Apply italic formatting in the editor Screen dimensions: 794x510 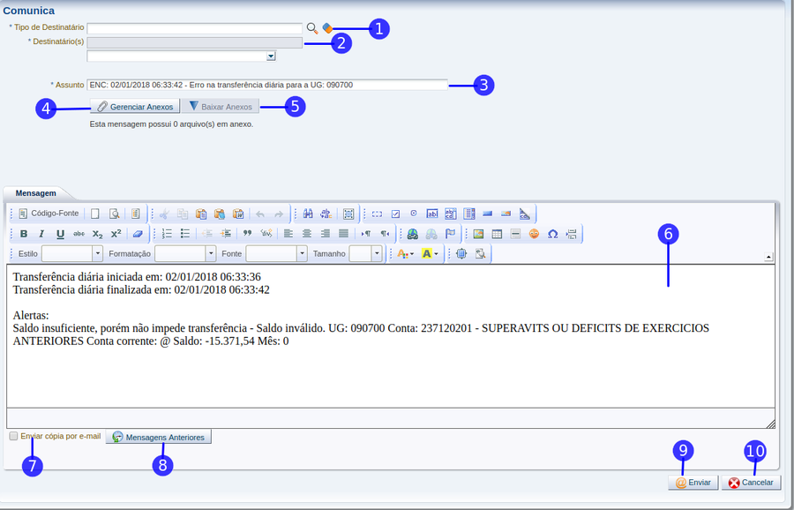point(41,234)
